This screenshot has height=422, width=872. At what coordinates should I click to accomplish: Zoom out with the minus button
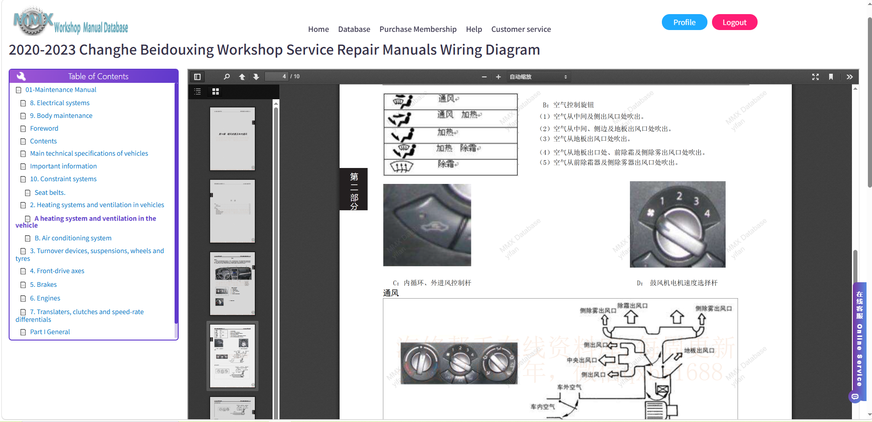[484, 77]
